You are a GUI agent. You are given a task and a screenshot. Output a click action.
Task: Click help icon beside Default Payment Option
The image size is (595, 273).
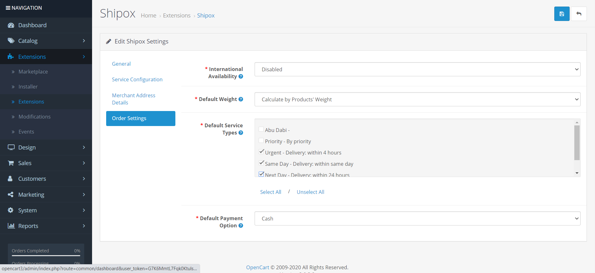[x=241, y=225]
